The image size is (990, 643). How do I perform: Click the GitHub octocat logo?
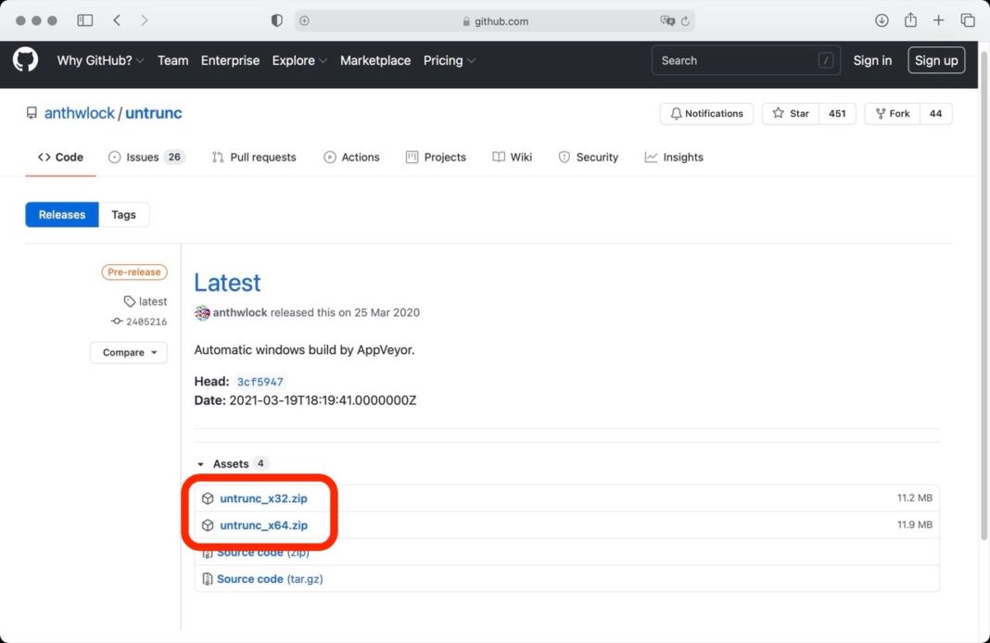pyautogui.click(x=25, y=60)
